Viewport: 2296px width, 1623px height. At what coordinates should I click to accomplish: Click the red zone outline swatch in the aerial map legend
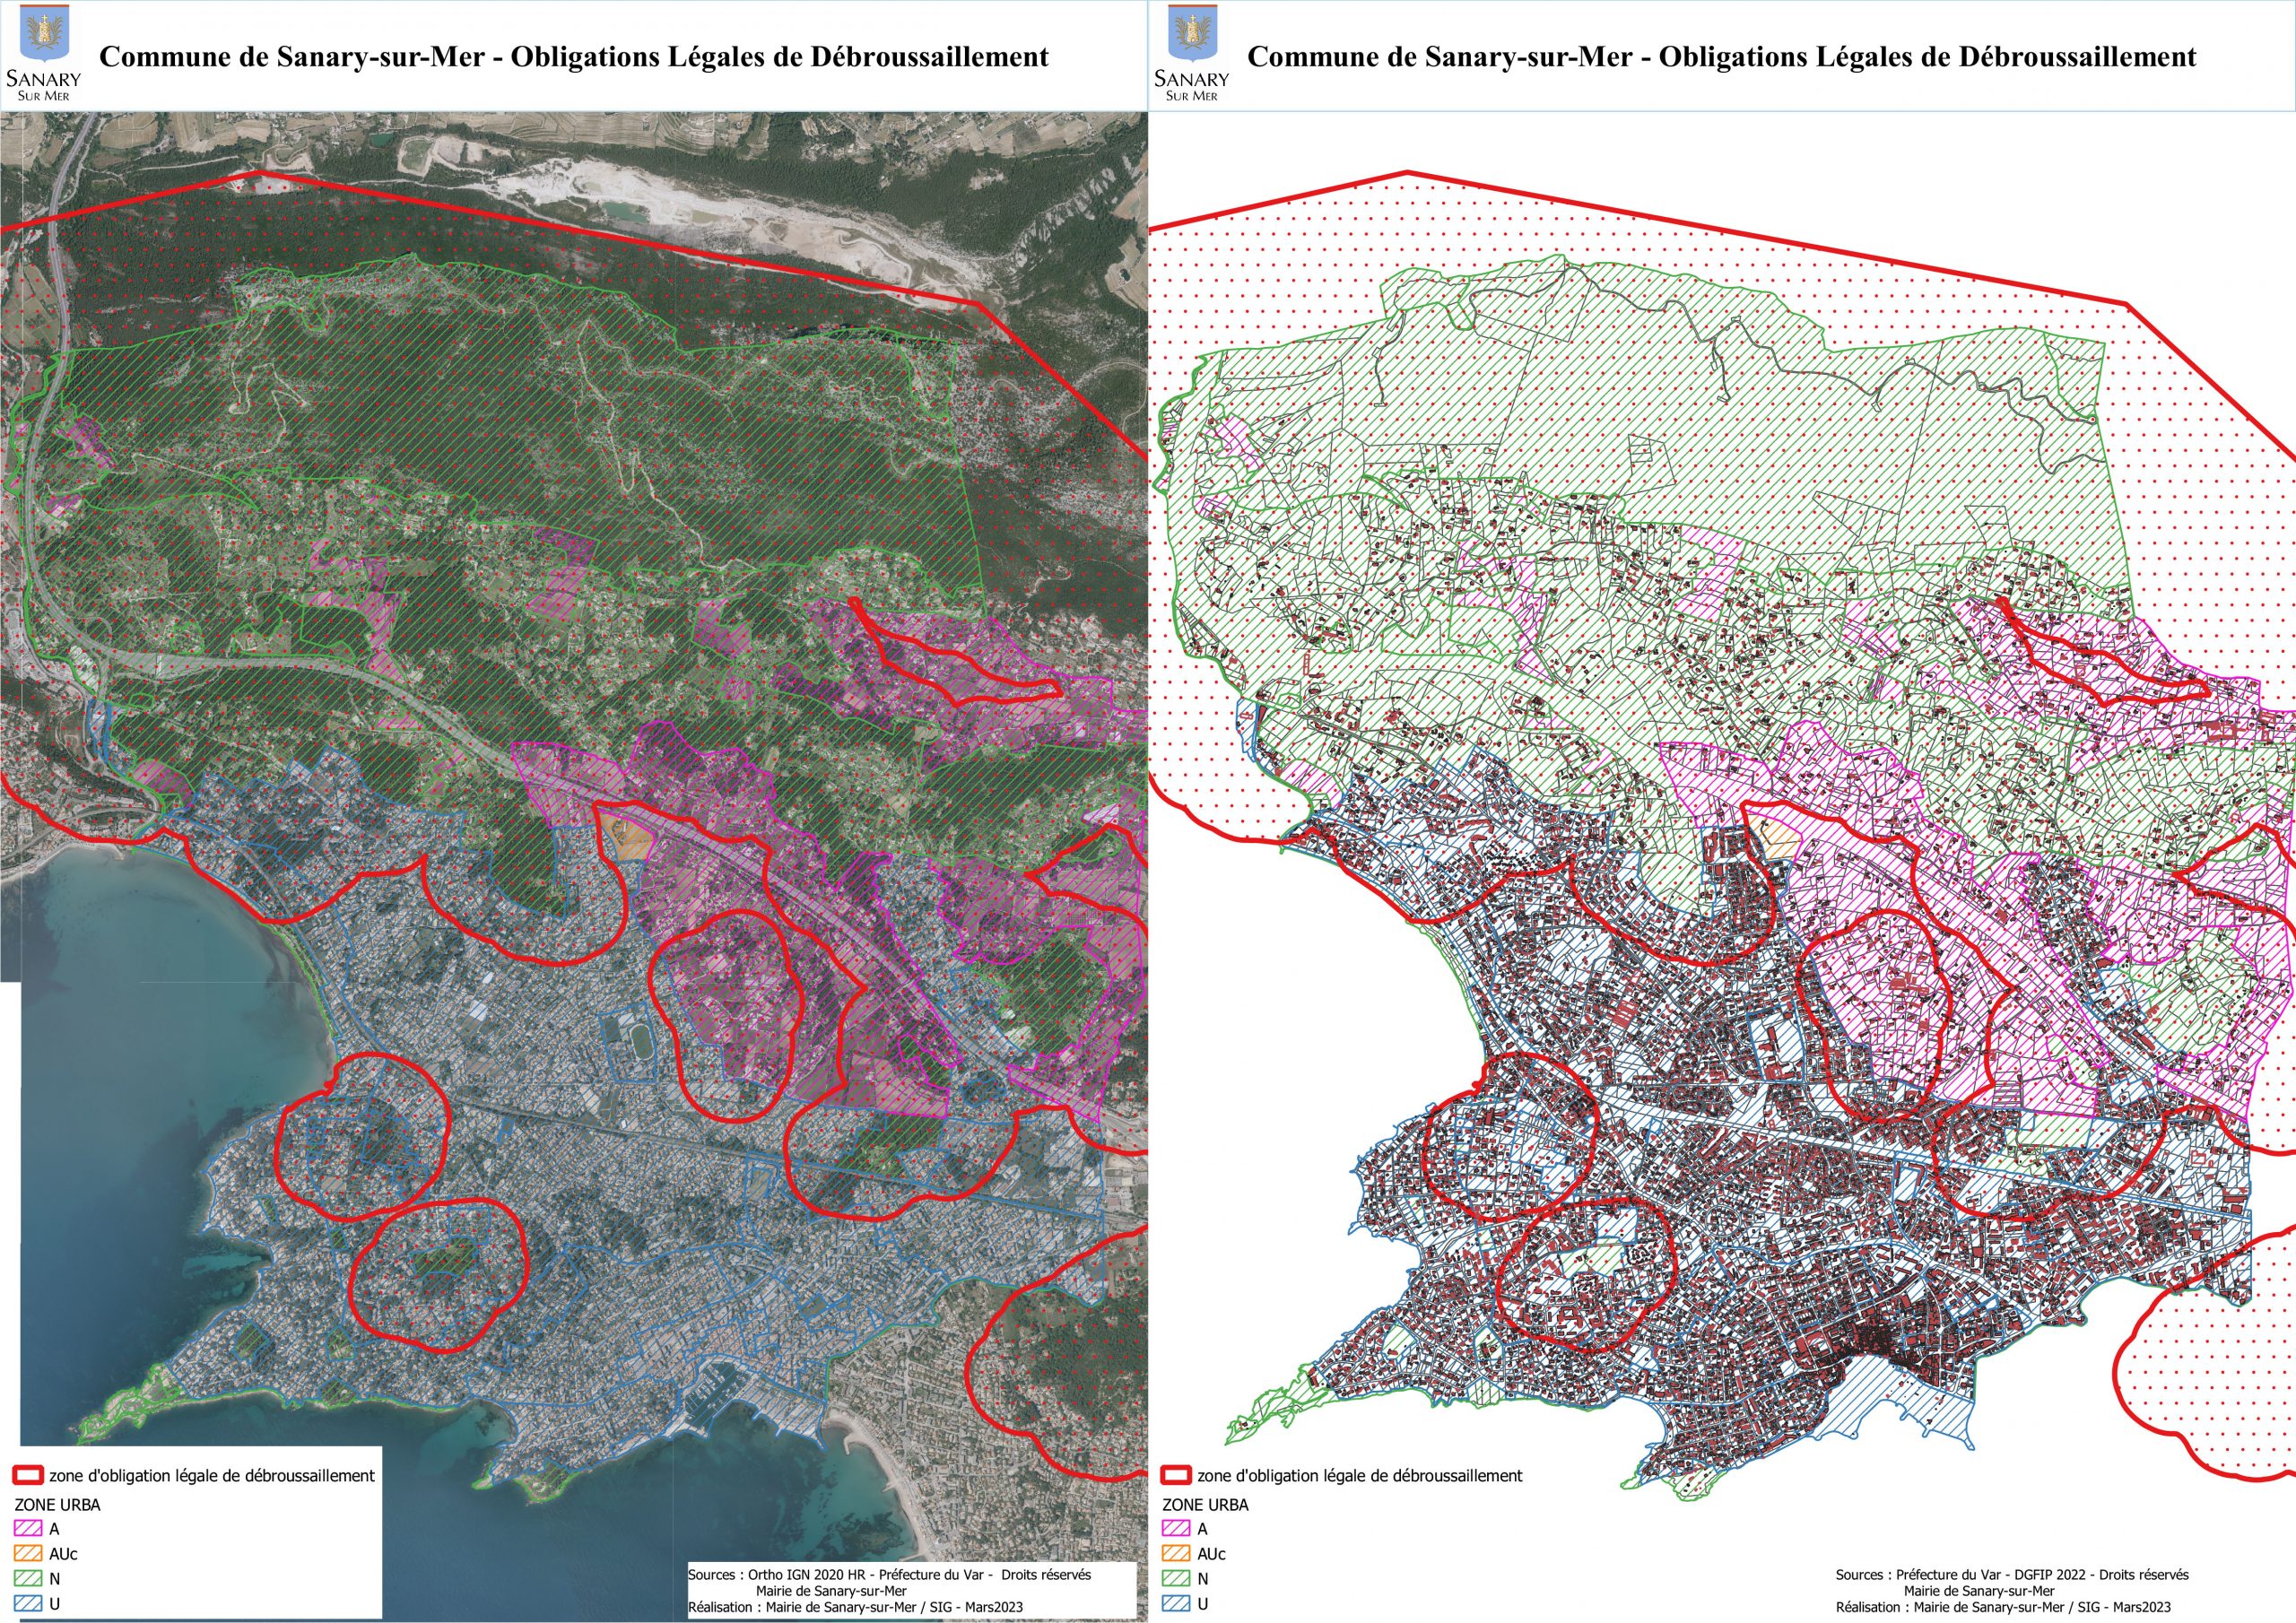[28, 1475]
